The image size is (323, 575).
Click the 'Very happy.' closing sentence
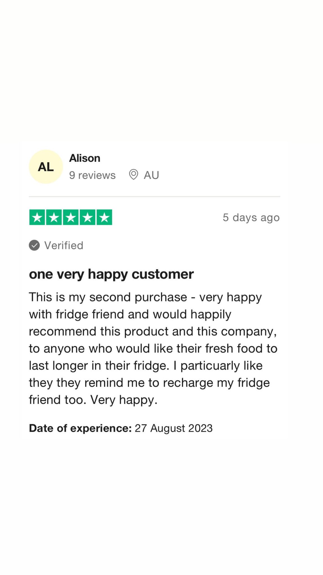click(x=124, y=400)
